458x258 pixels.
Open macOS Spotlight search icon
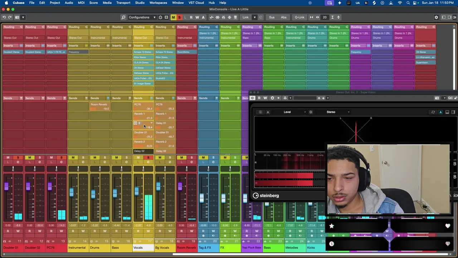tap(408, 3)
